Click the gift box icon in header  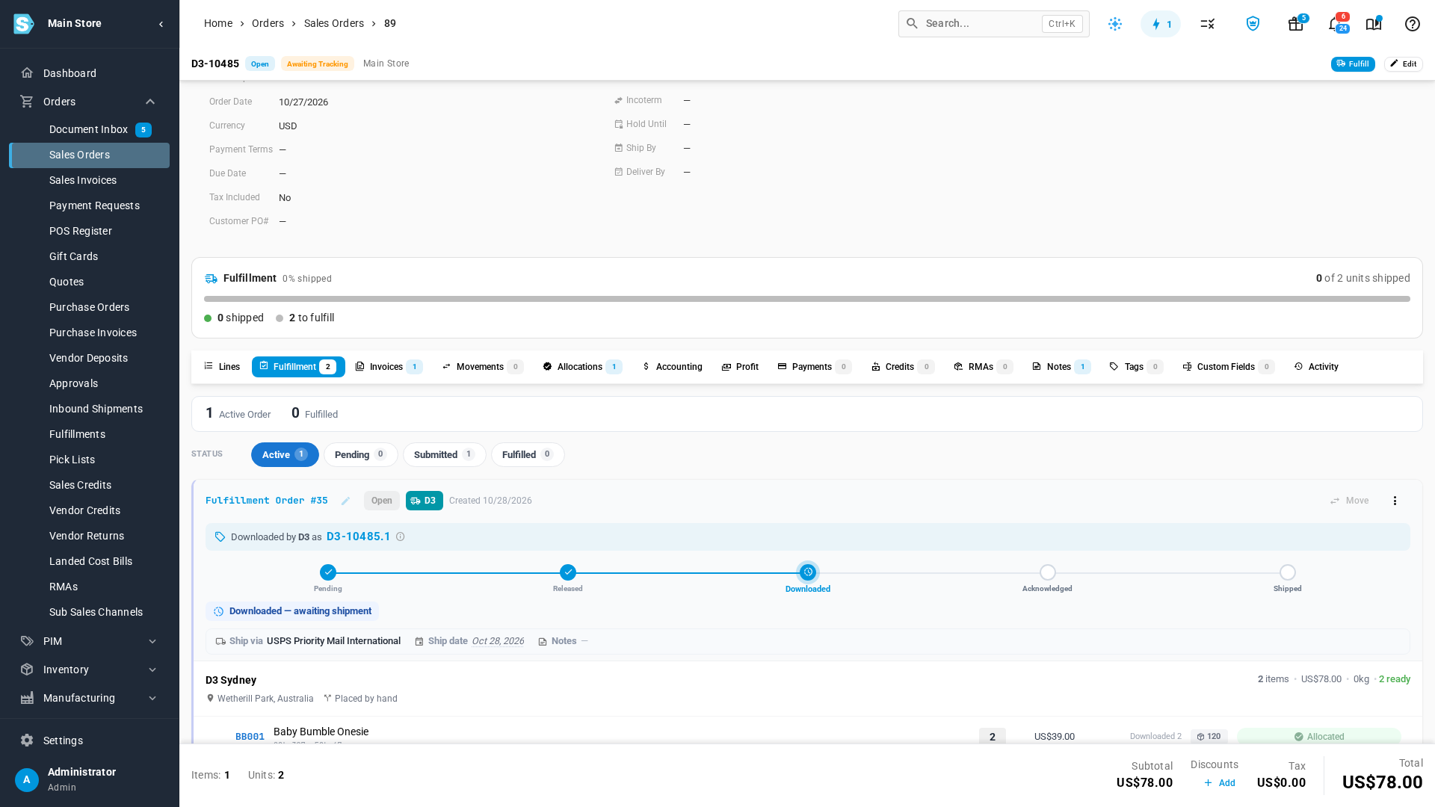click(1295, 24)
